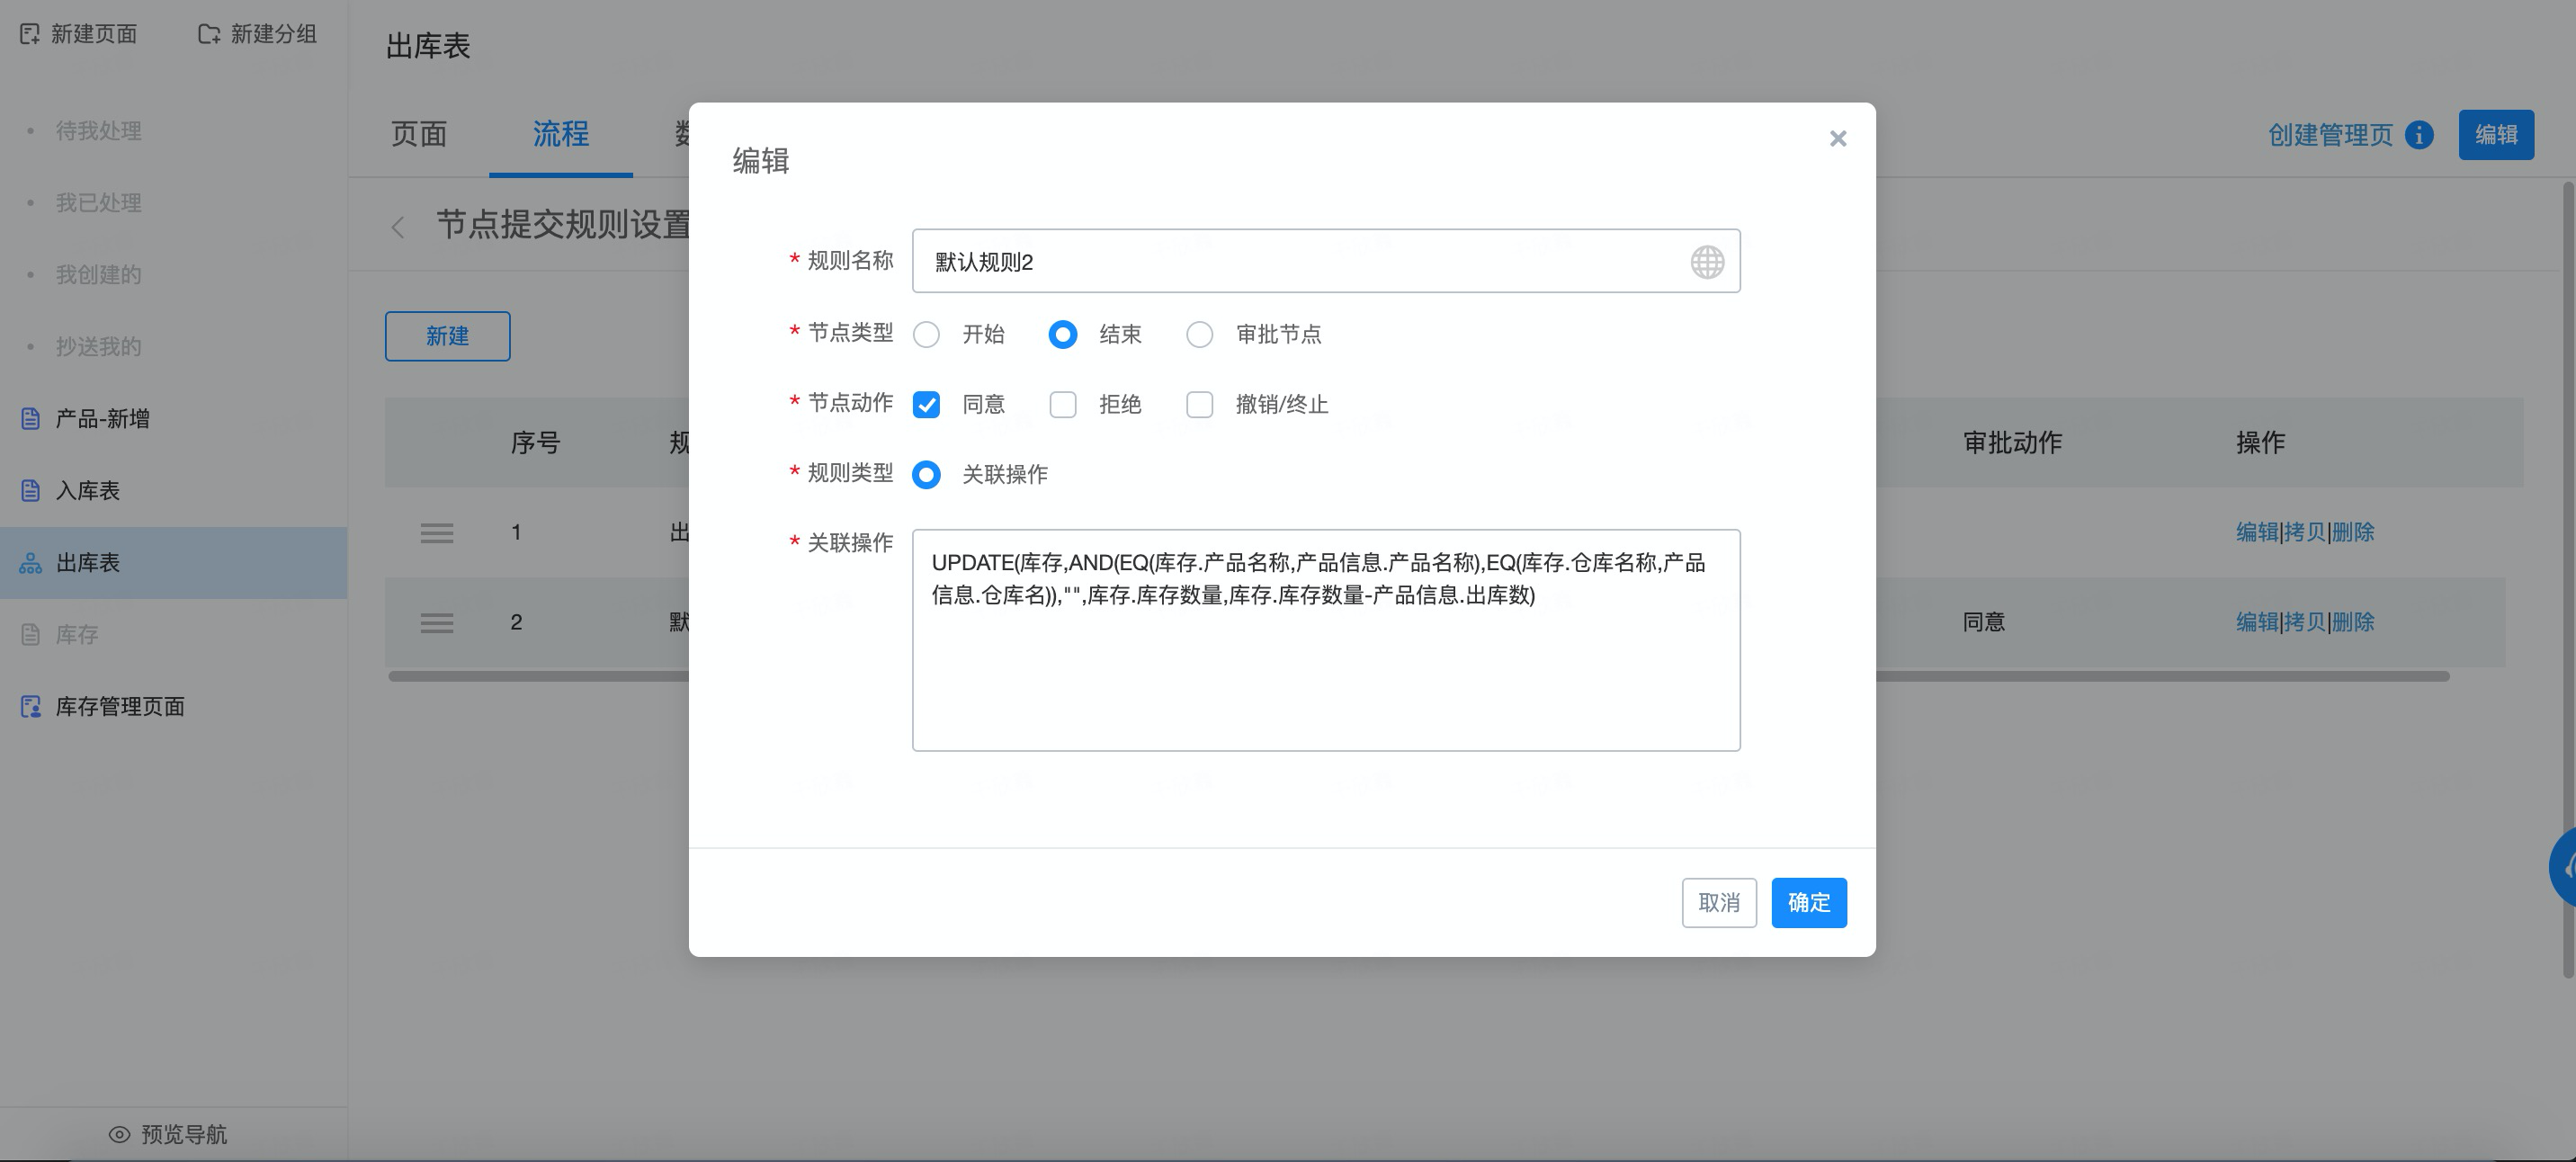2576x1162 pixels.
Task: Click the info icon beside 创建管理页
Action: coord(2419,135)
